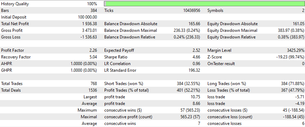Click Gross Loss value -1 536.63
Viewport: 305px width, 127px height.
(x=89, y=37)
